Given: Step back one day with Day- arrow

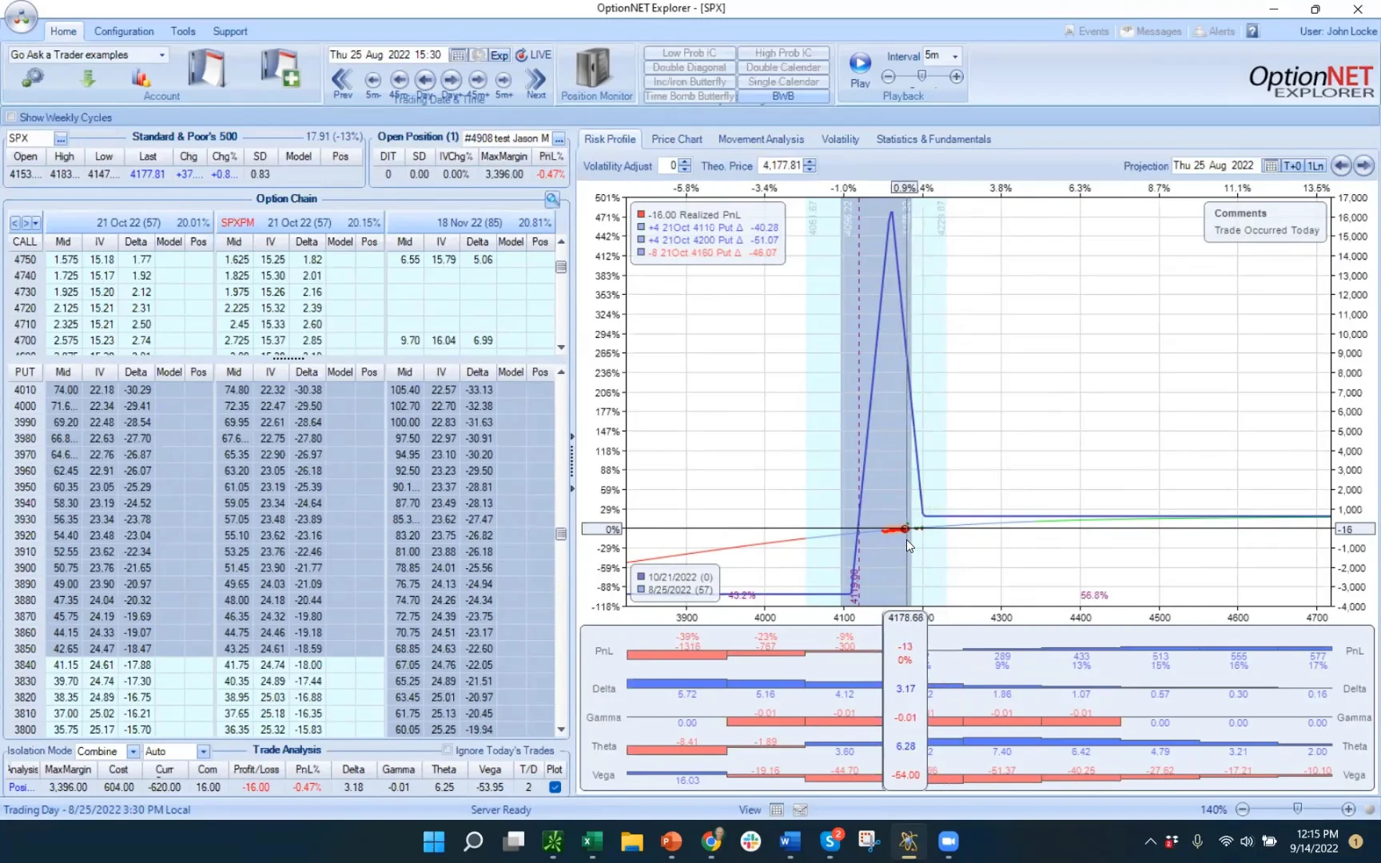Looking at the screenshot, I should point(425,79).
